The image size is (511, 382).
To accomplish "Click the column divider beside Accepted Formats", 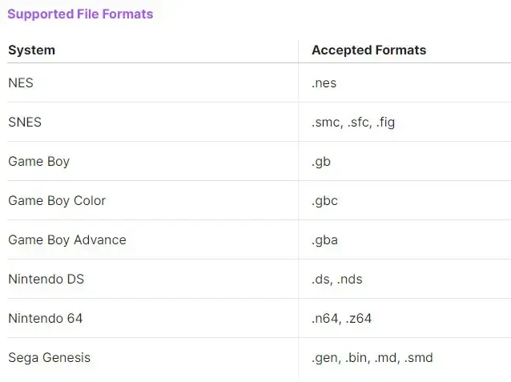I will tap(298, 50).
